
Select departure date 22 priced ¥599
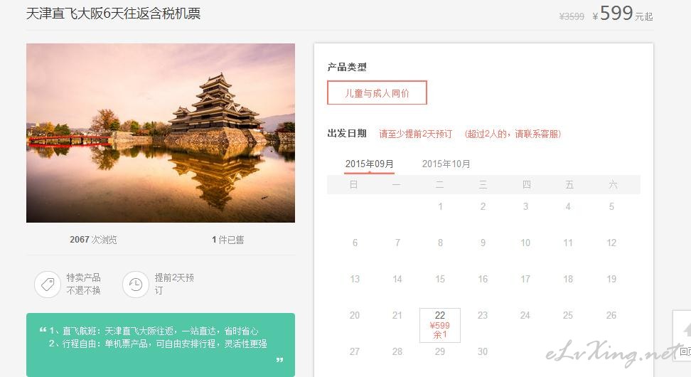[440, 325]
